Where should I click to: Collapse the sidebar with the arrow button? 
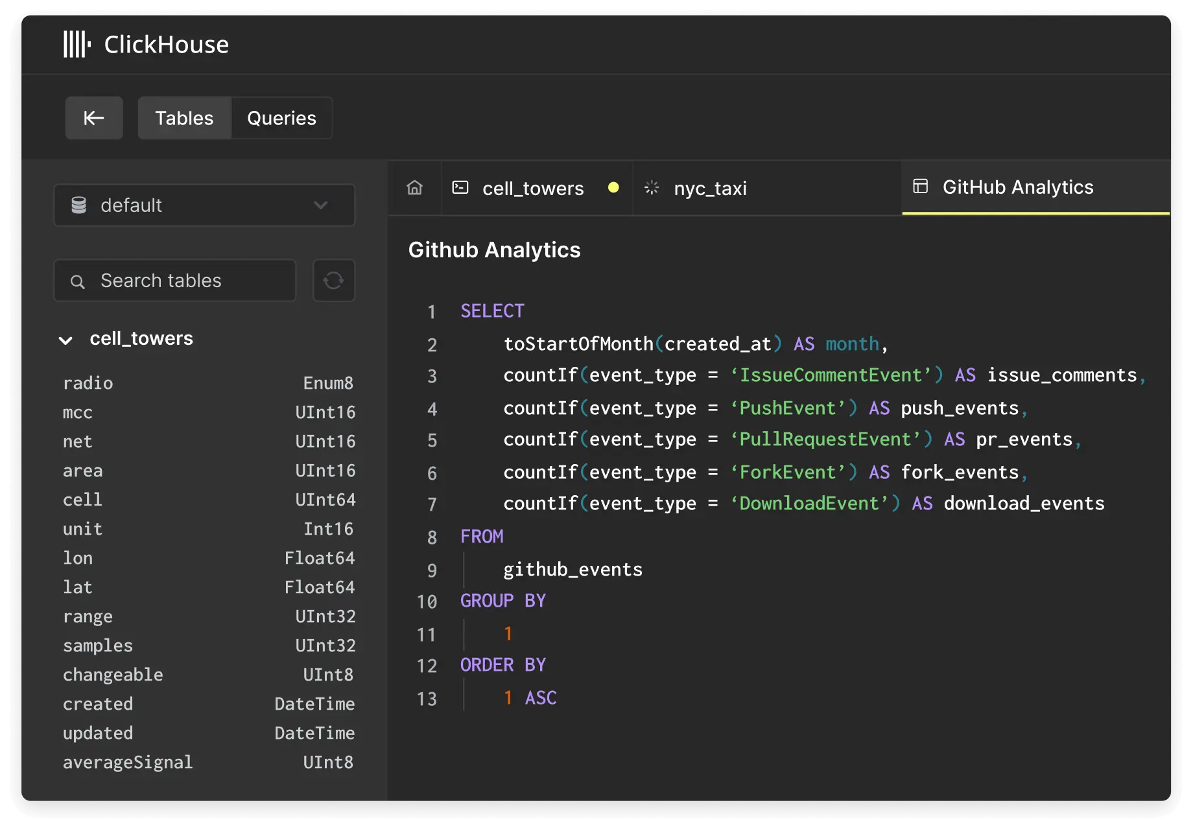(x=94, y=118)
